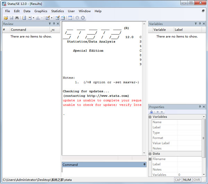
Task: Click the Clear more-condition down arrow icon
Action: point(77,18)
